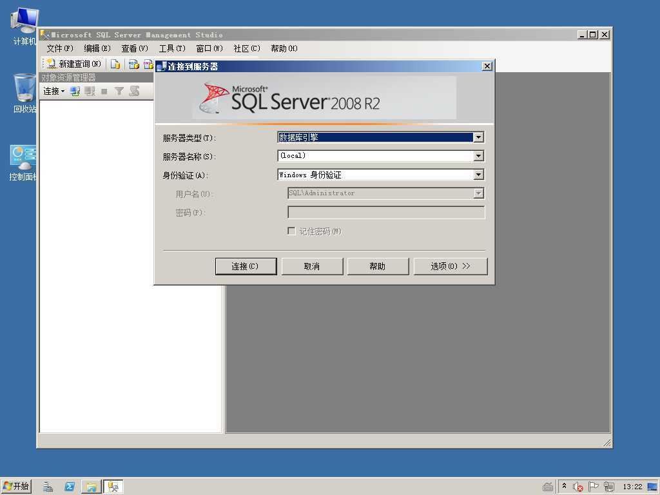This screenshot has width=660, height=495.
Task: Expand the server type (服务器类型) dropdown
Action: 478,137
